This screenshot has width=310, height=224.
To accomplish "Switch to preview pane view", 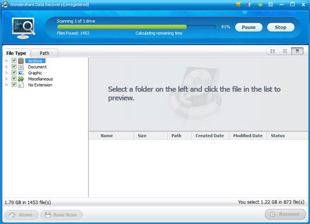I will [297, 51].
